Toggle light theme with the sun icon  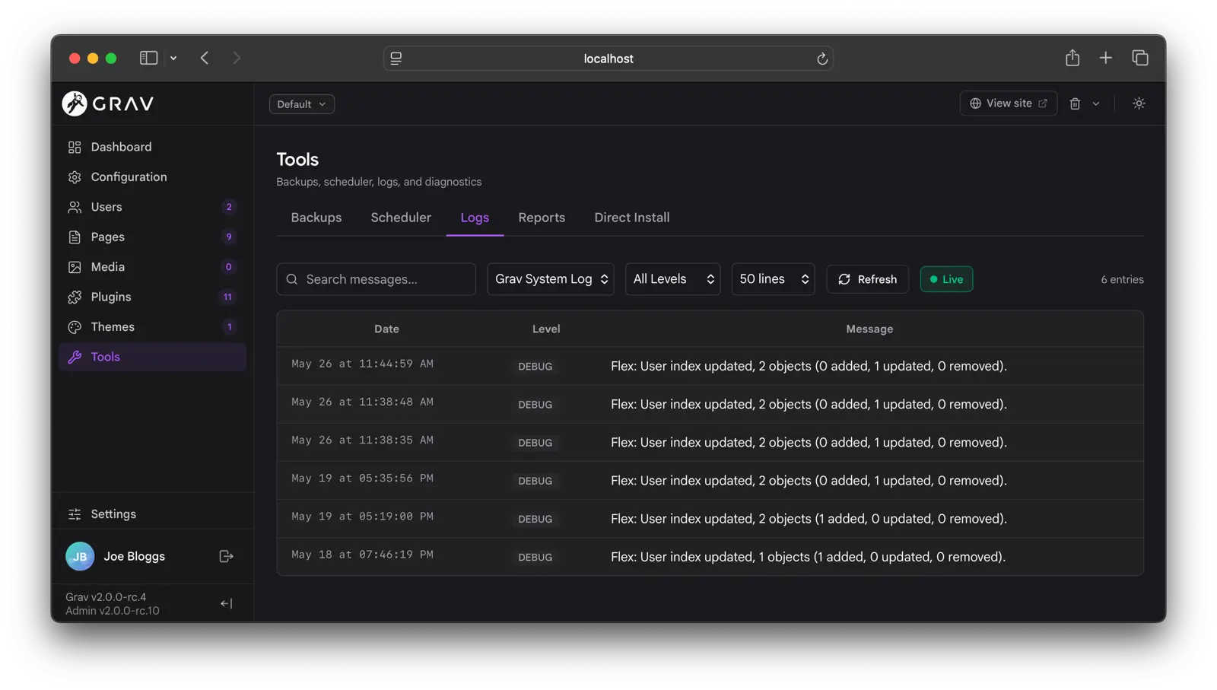(1139, 103)
